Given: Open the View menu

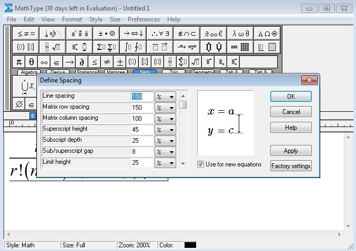Looking at the screenshot, I should [48, 19].
